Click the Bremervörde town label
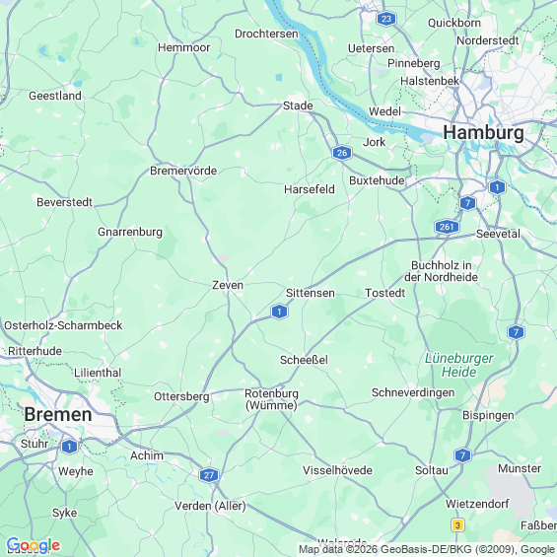557x557 pixels. [183, 171]
